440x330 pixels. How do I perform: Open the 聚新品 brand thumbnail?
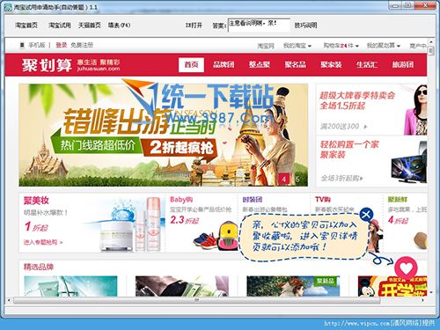[x=293, y=286]
